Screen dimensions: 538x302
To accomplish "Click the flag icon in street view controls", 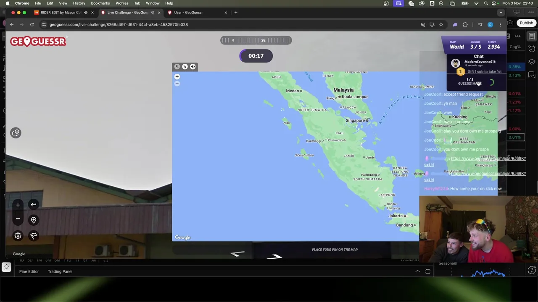I will pyautogui.click(x=34, y=236).
